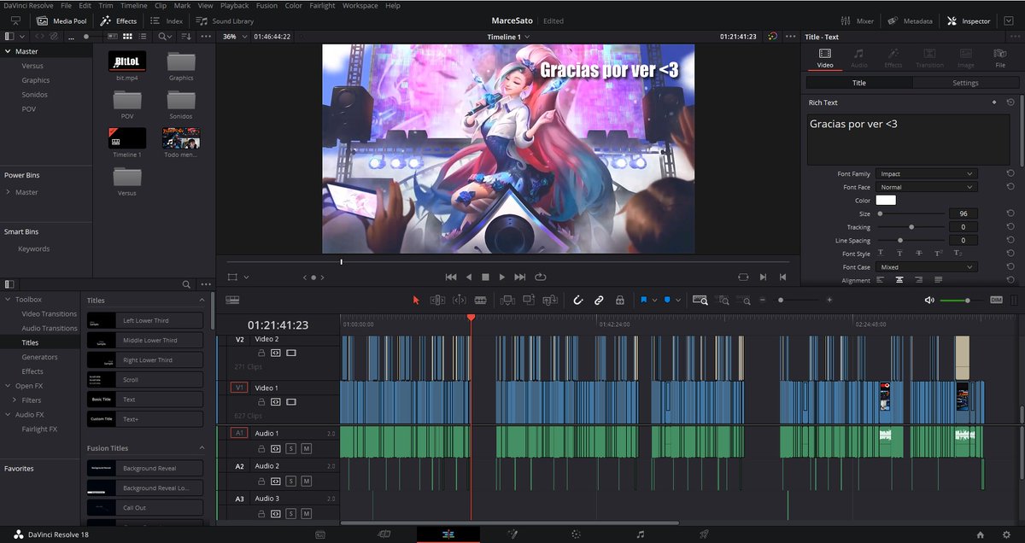Viewport: 1025px width, 543px height.
Task: Toggle Linked Selection chain icon
Action: pyautogui.click(x=599, y=300)
